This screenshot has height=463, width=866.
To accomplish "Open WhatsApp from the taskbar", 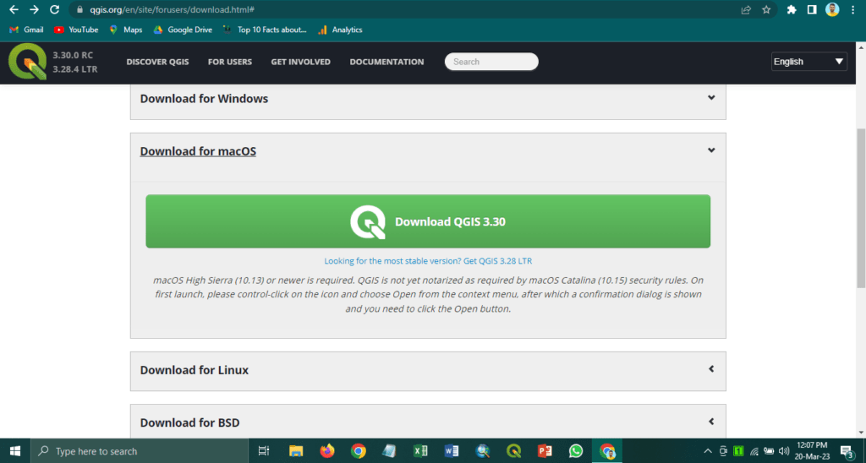I will click(575, 451).
